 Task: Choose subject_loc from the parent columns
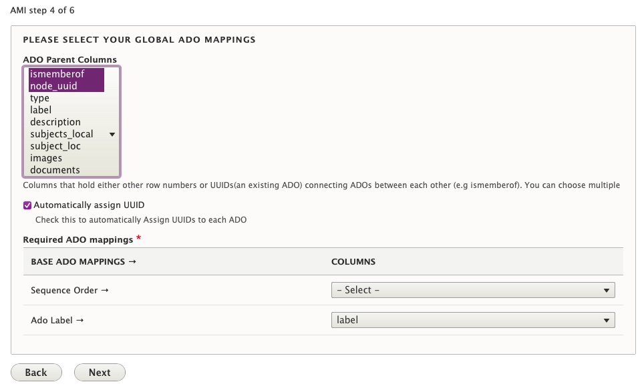[66, 146]
